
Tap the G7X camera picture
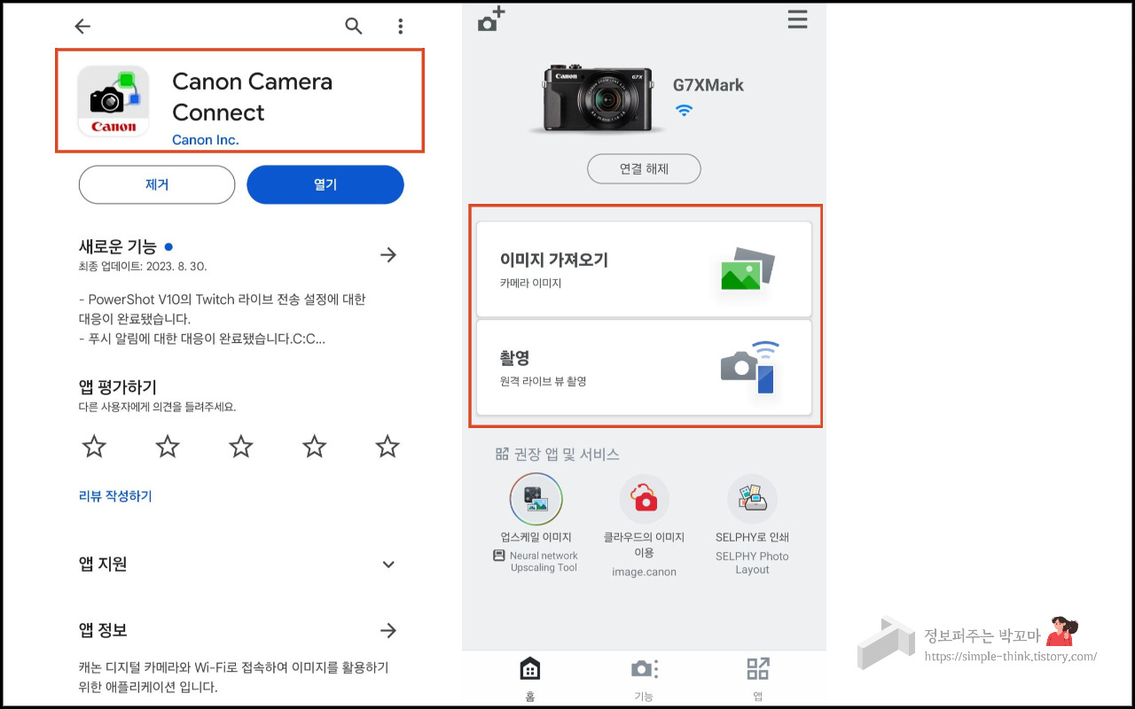pyautogui.click(x=598, y=98)
